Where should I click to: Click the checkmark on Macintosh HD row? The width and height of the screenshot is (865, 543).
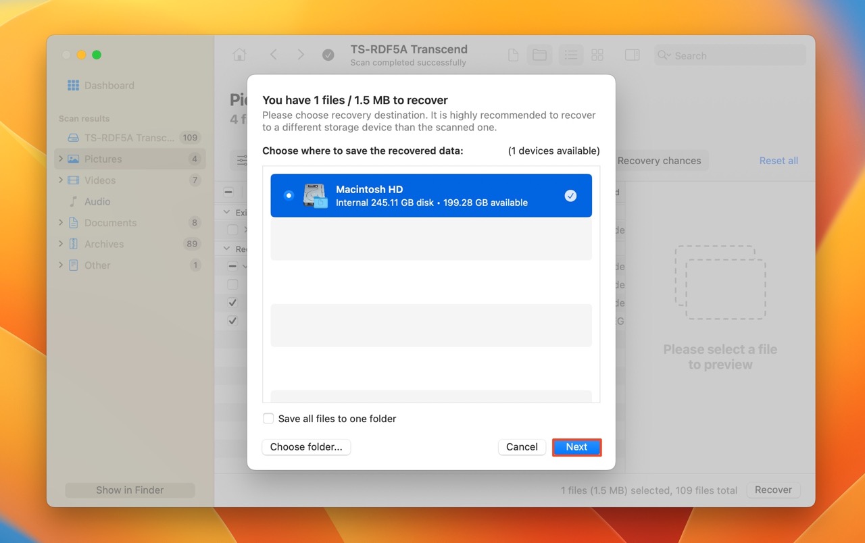pyautogui.click(x=571, y=195)
